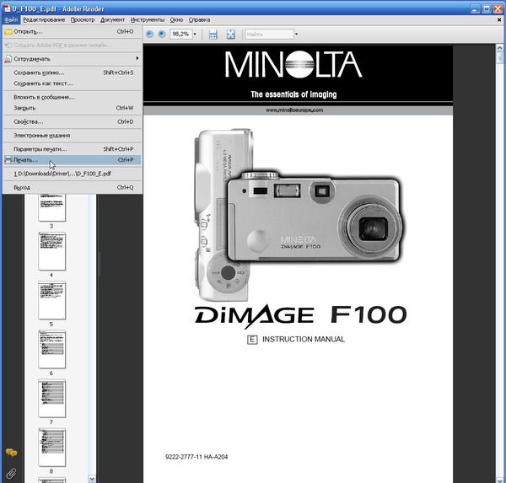Image resolution: width=506 pixels, height=483 pixels.
Task: Choose Закрыть in the File menu
Action: tap(73, 108)
